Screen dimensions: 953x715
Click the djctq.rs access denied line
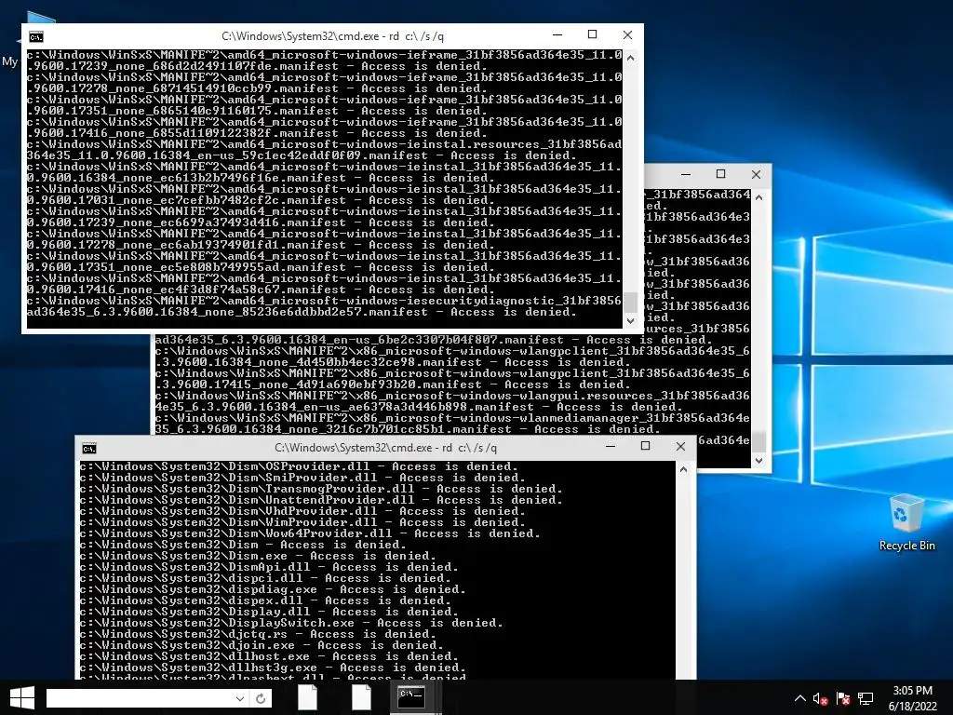[x=259, y=634]
